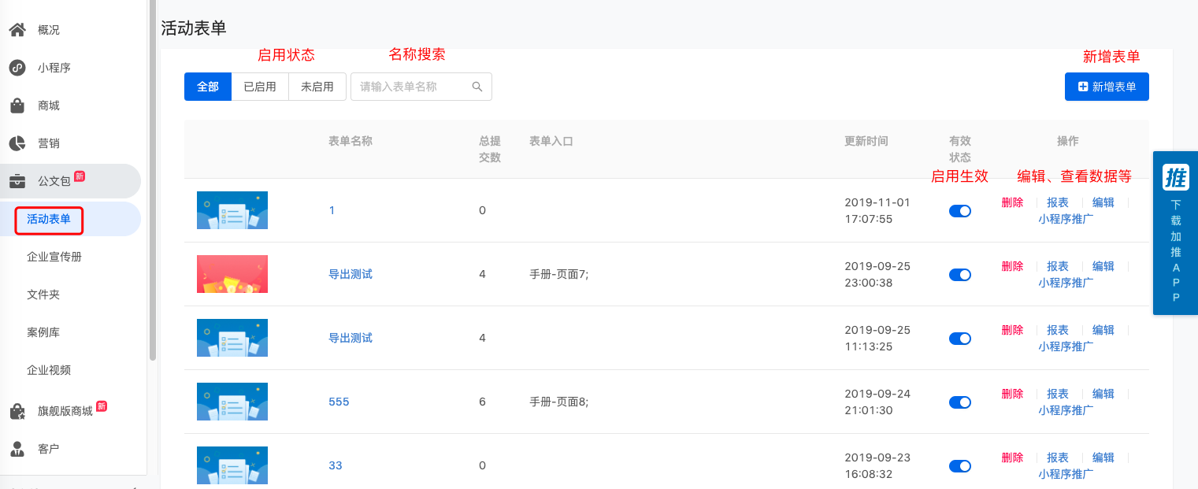Viewport: 1198px width, 489px height.
Task: Click the plus icon in 新增表单 button
Action: pos(1083,87)
